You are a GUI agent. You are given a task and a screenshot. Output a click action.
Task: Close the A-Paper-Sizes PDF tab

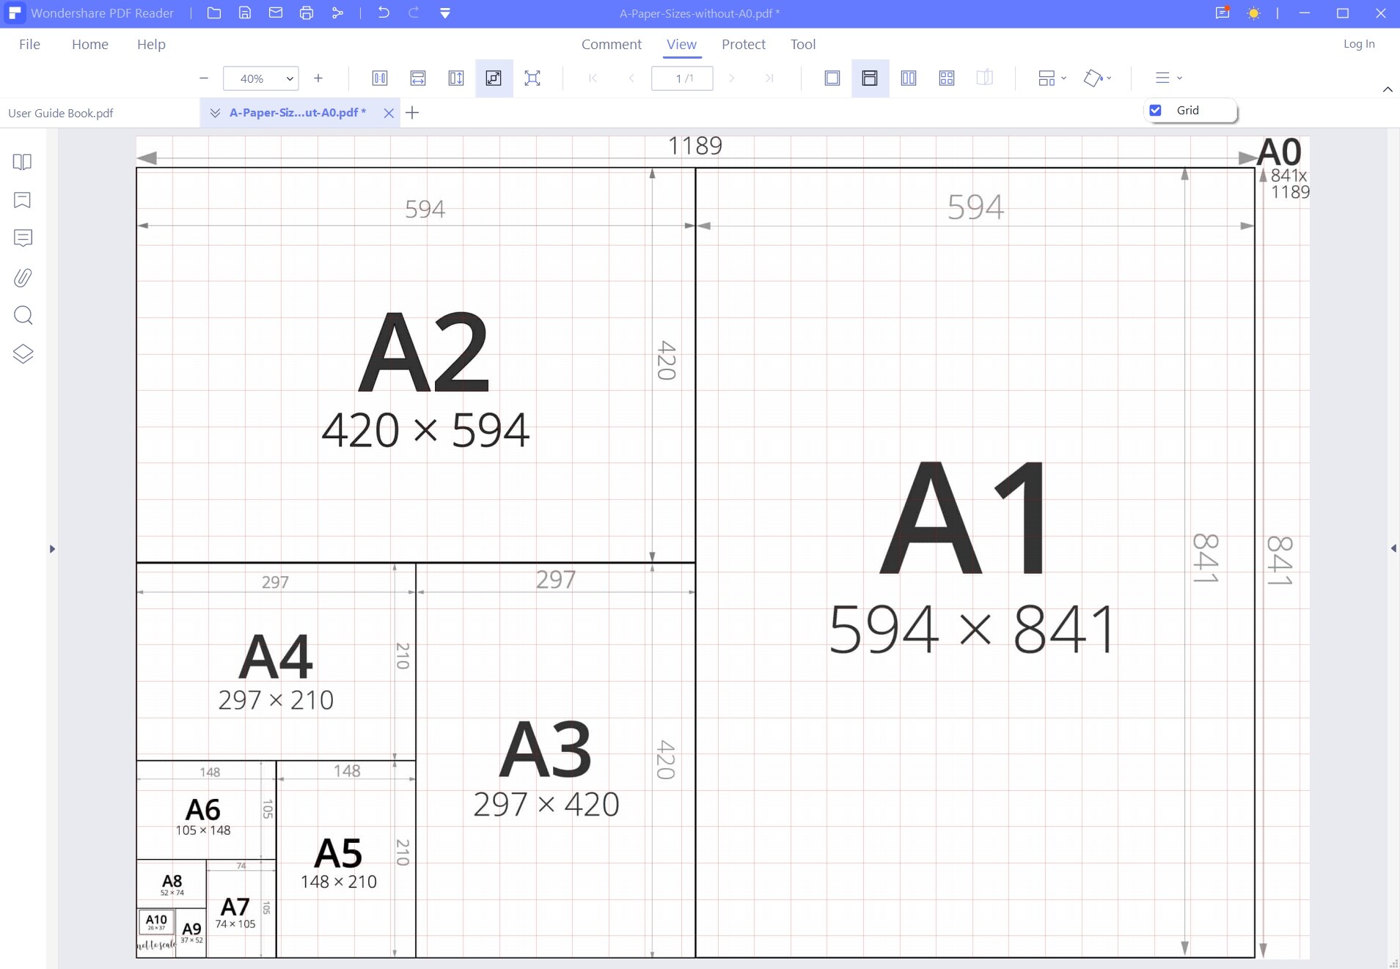[x=389, y=113]
